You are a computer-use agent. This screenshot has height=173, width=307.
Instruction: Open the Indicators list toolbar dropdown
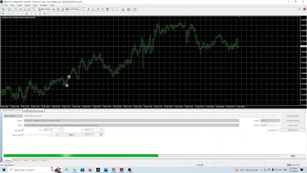(123, 9)
